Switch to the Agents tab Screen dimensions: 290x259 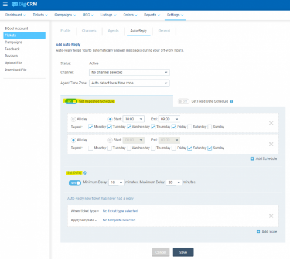pos(113,30)
